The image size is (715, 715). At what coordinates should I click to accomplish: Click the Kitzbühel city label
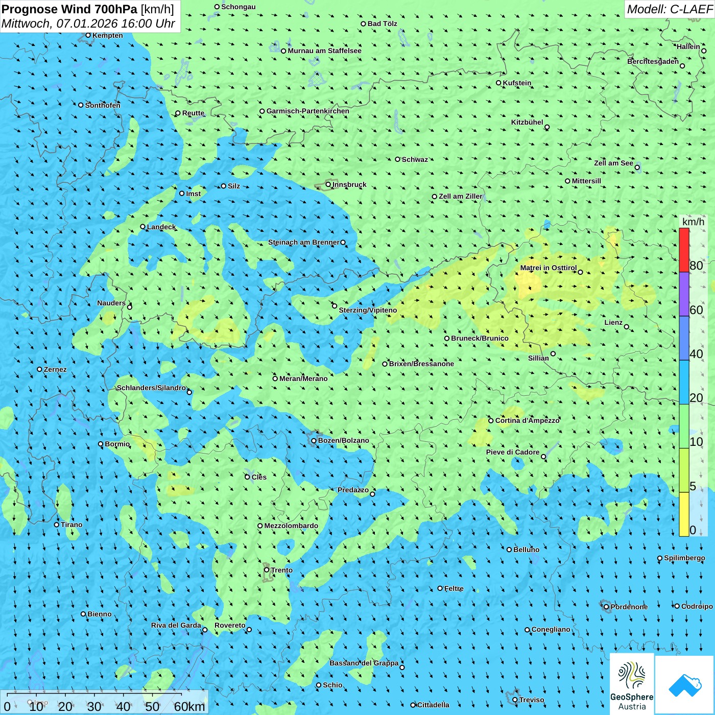(x=527, y=122)
